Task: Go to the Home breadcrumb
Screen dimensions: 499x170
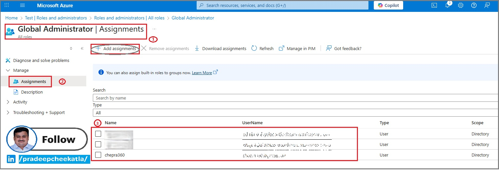Action: [x=12, y=18]
